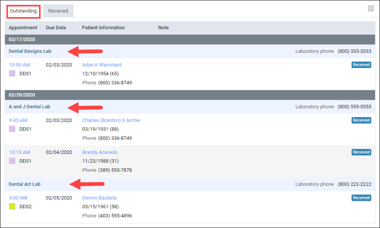380x228 pixels.
Task: Mark Dennis Bautista's case as Received
Action: (361, 198)
